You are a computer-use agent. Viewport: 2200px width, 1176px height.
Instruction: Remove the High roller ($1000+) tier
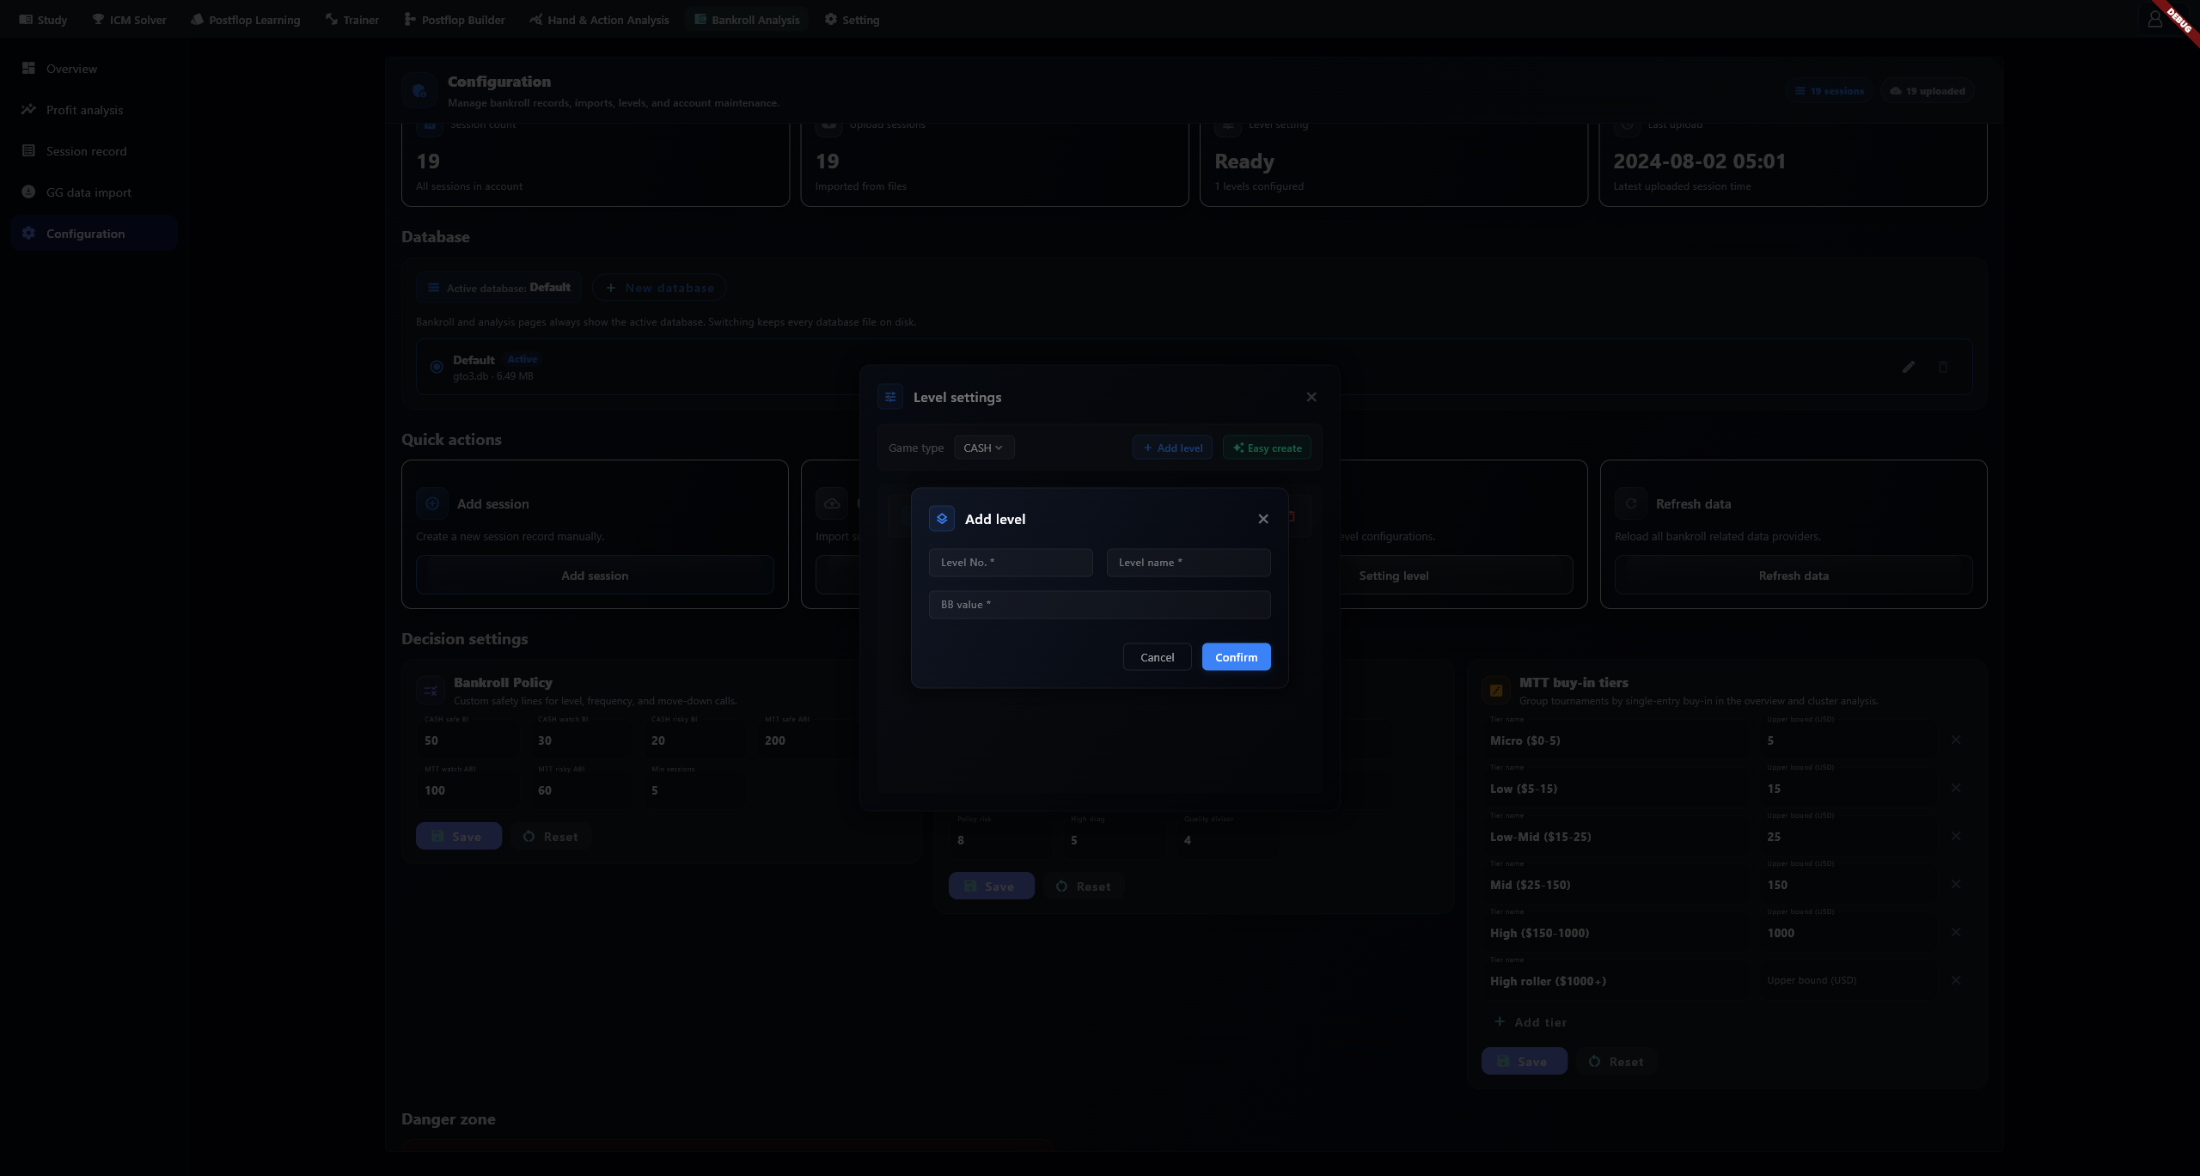[1956, 980]
